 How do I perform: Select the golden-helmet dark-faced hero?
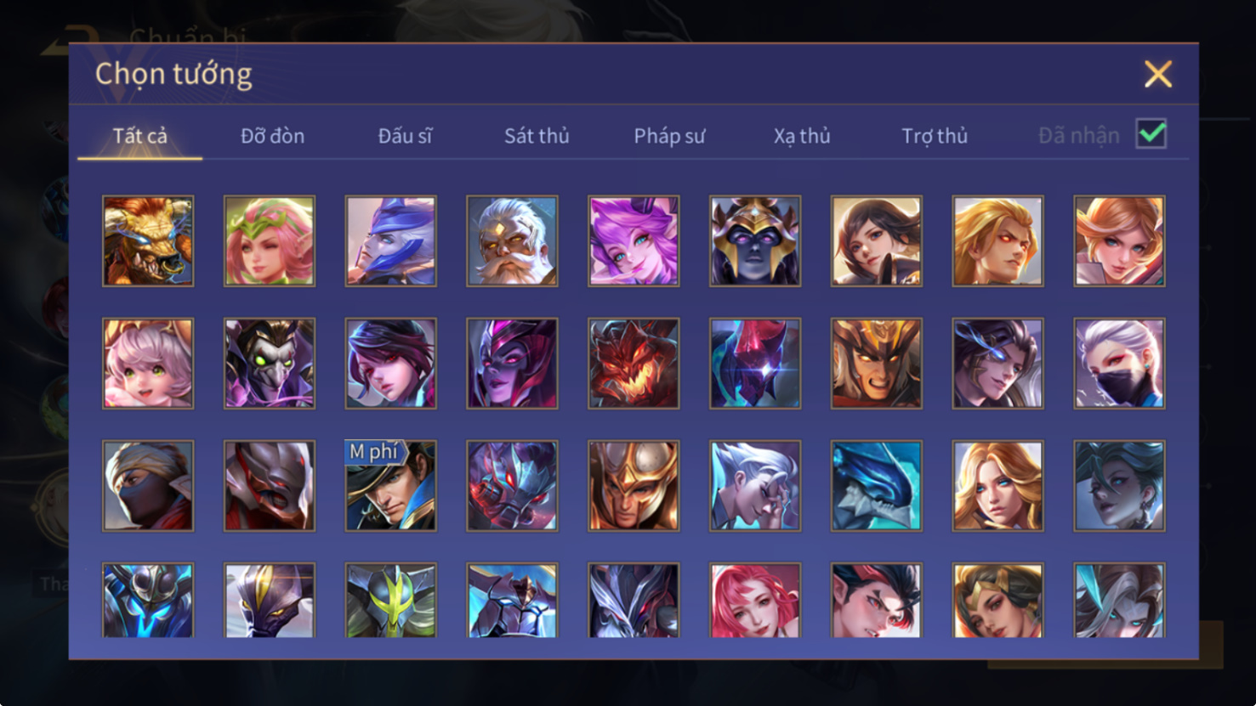[755, 241]
